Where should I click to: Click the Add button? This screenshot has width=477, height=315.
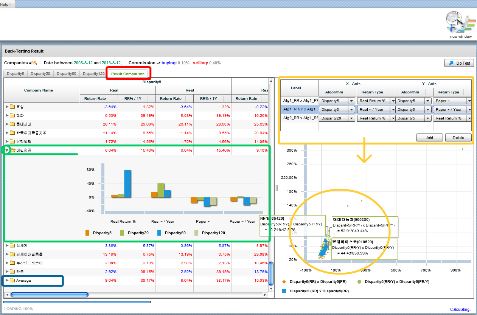429,138
